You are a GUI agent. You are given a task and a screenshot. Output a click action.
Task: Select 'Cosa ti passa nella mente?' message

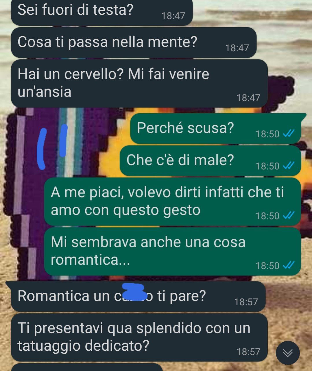[134, 42]
